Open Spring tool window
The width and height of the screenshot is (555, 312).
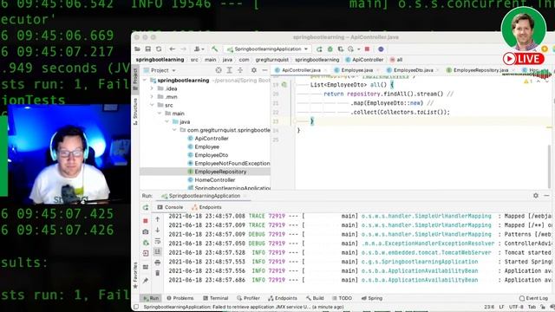[x=372, y=298]
